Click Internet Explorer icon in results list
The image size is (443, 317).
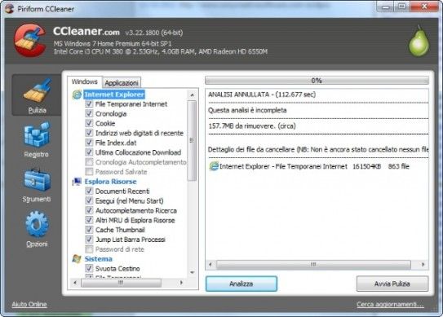[x=214, y=166]
